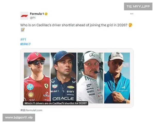Click the thinking face emoji
The image size is (155, 124).
[x=130, y=25]
